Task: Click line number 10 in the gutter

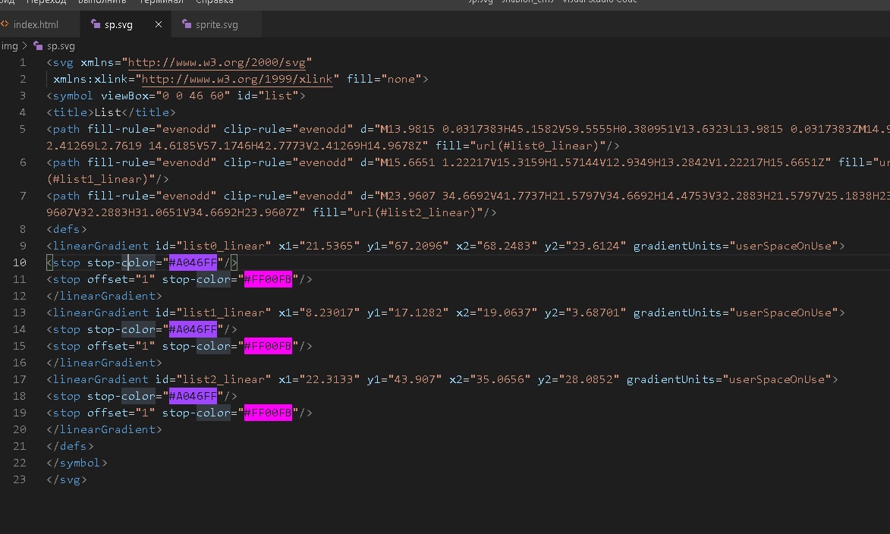Action: pyautogui.click(x=19, y=262)
